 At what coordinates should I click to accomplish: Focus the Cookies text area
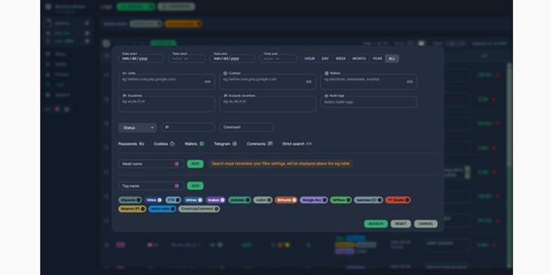pos(268,82)
